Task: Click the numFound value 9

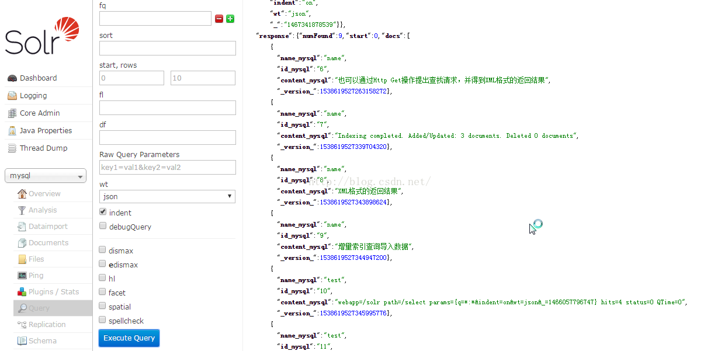Action: (340, 36)
